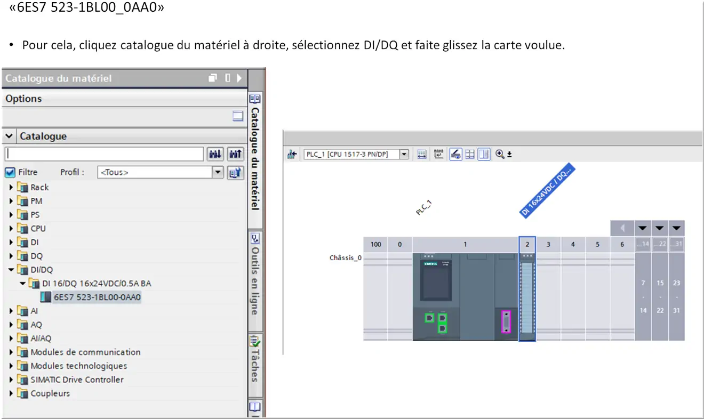Click the CPU 1517-3 module in the rack
The height and width of the screenshot is (419, 704).
pos(465,296)
